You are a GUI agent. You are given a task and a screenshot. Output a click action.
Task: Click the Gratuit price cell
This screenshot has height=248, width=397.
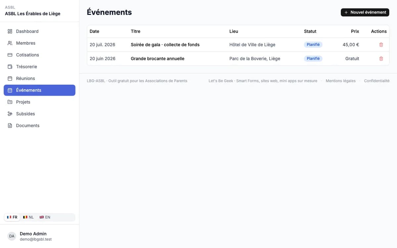point(352,59)
